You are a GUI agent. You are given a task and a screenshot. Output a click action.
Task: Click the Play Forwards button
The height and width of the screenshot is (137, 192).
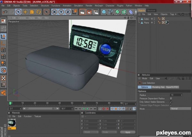tap(87, 109)
